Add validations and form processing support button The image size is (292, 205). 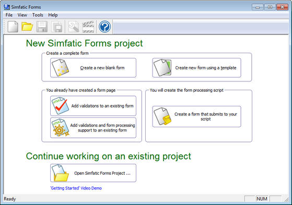93,128
